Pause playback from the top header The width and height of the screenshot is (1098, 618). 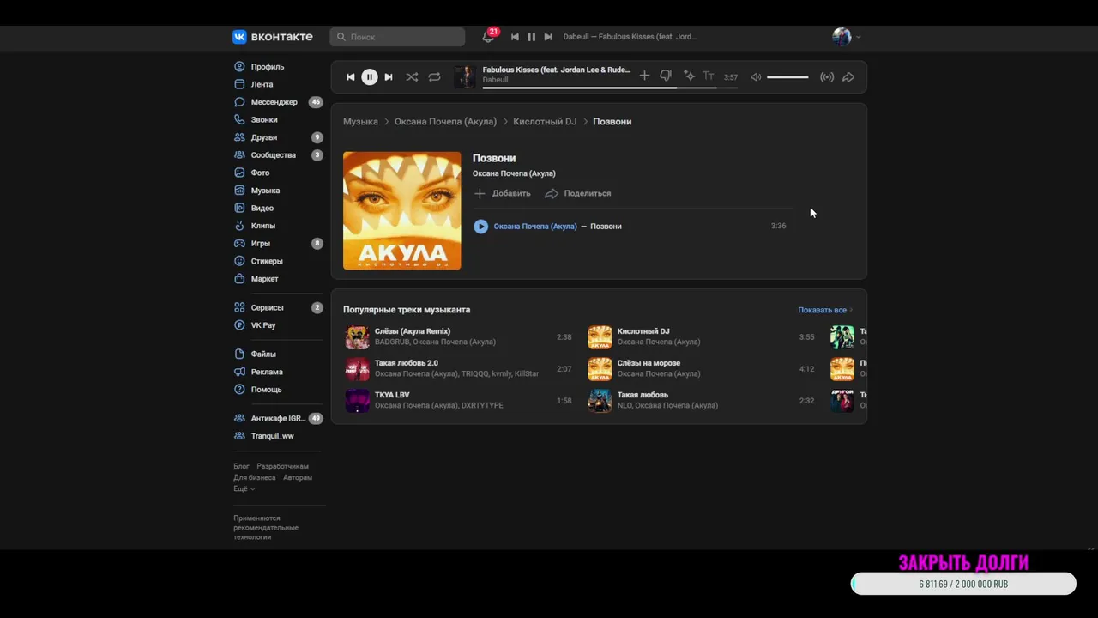[531, 37]
